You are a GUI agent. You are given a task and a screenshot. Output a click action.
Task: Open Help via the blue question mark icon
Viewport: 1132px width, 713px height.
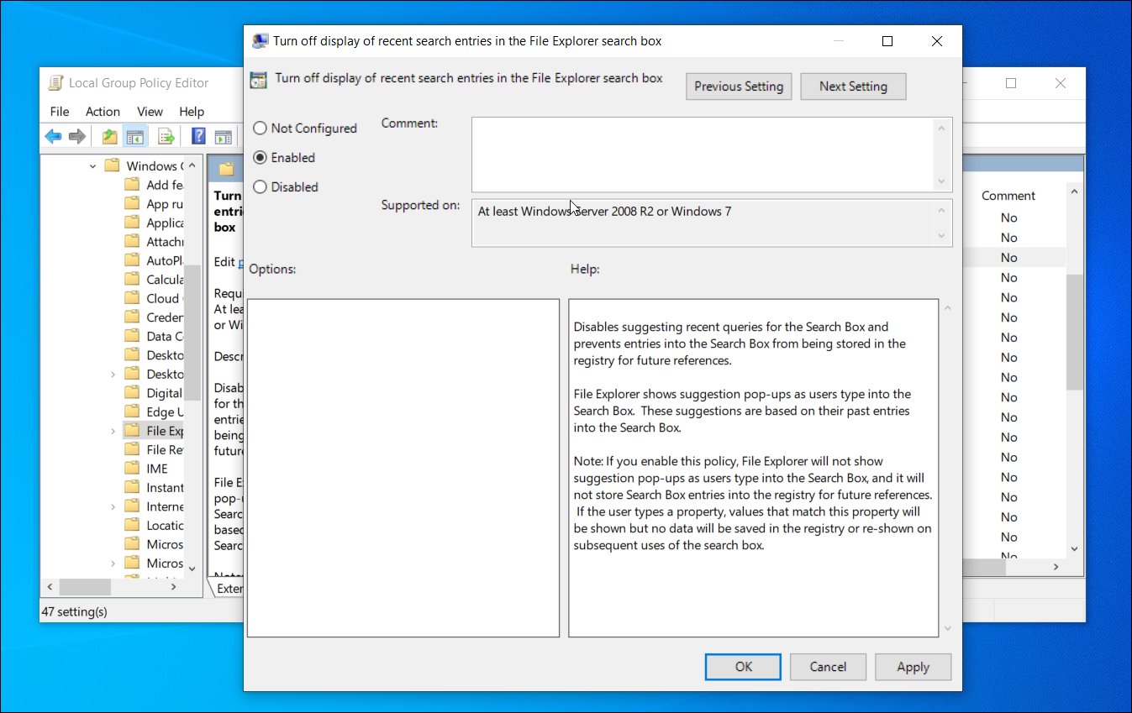tap(198, 136)
